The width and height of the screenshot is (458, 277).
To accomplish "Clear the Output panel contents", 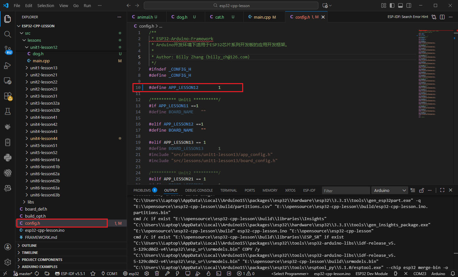I will 413,190.
